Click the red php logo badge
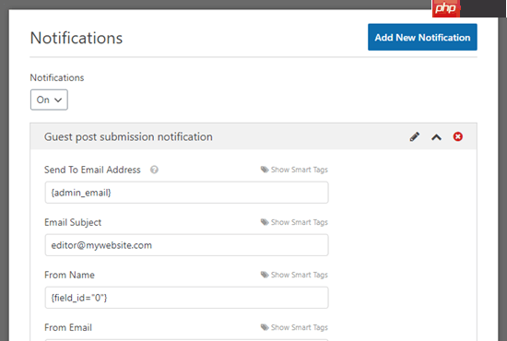Screen dimensions: 507x341 [x=446, y=8]
